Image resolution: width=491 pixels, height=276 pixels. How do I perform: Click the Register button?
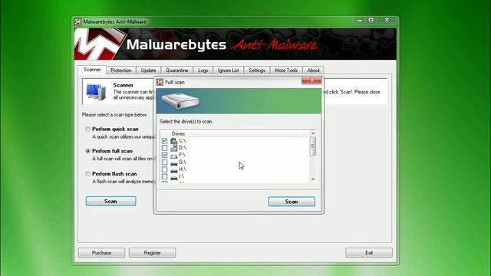point(152,252)
